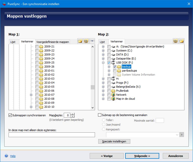Enable Submap op de bestemming aanmaken
193x162 pixels.
click(100, 115)
